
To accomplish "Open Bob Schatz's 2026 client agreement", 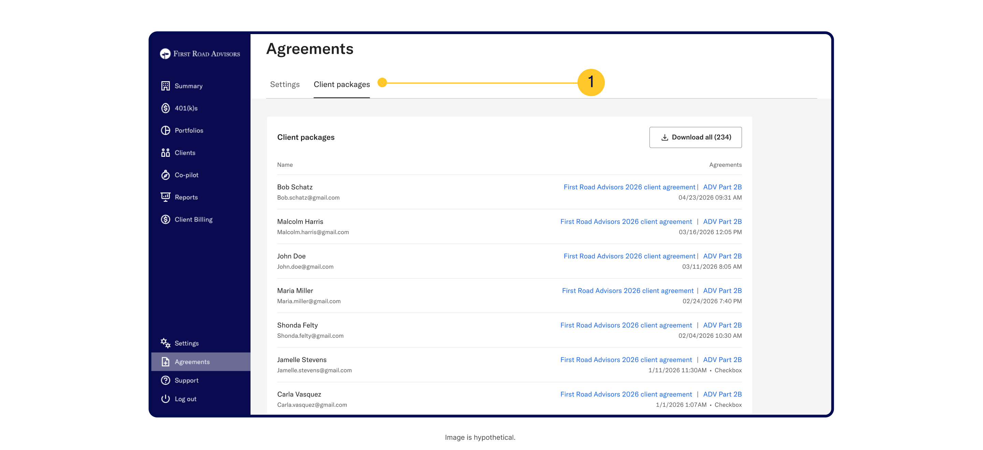I will click(629, 187).
